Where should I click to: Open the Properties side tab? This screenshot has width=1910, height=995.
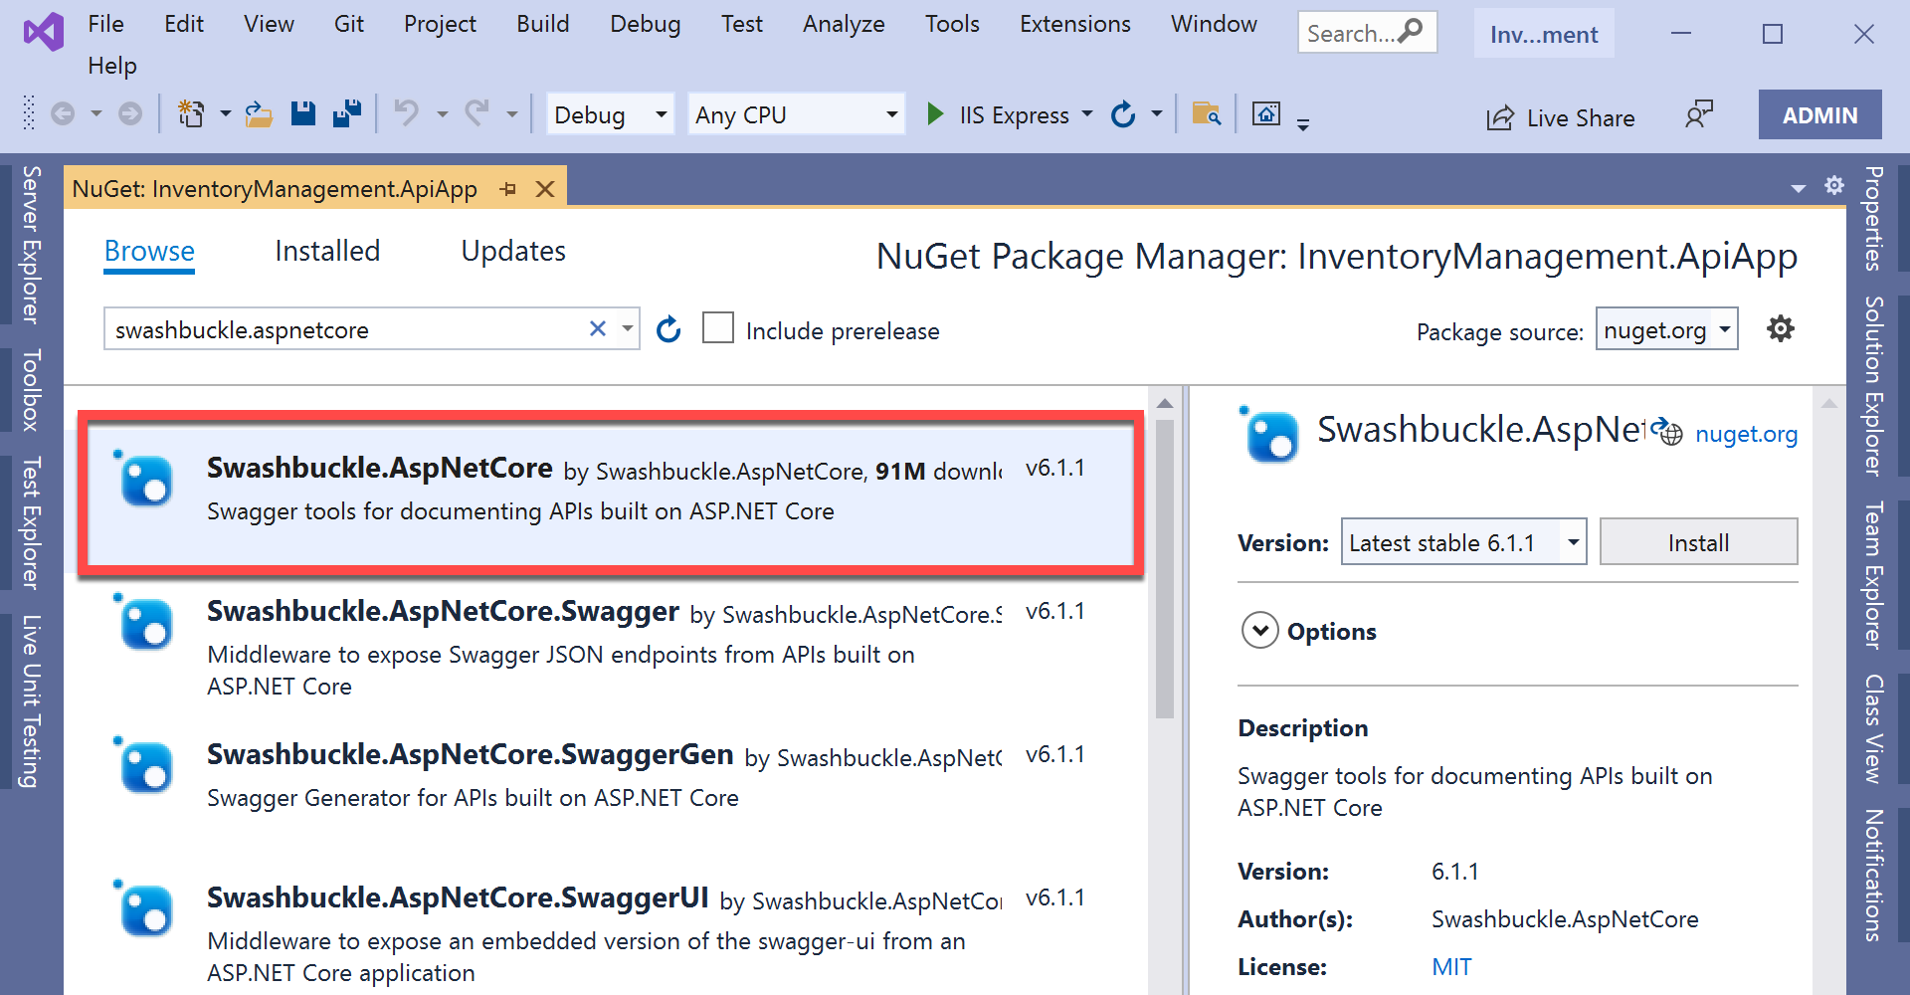1874,218
